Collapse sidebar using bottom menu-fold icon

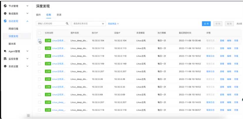pos(28,115)
